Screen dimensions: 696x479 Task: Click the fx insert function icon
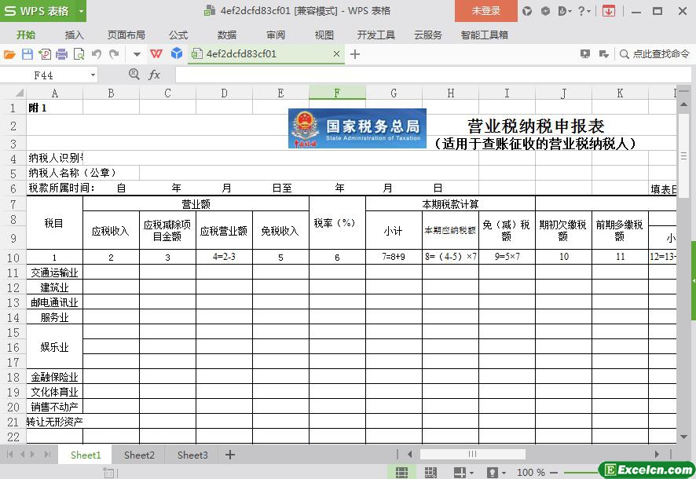(x=154, y=75)
